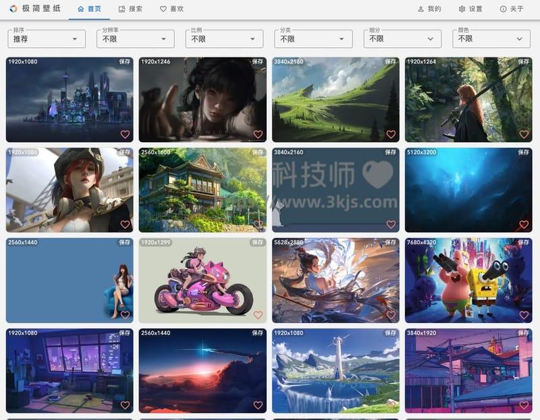Open the green hills landscape thumbnail
540x420 pixels.
(x=335, y=99)
